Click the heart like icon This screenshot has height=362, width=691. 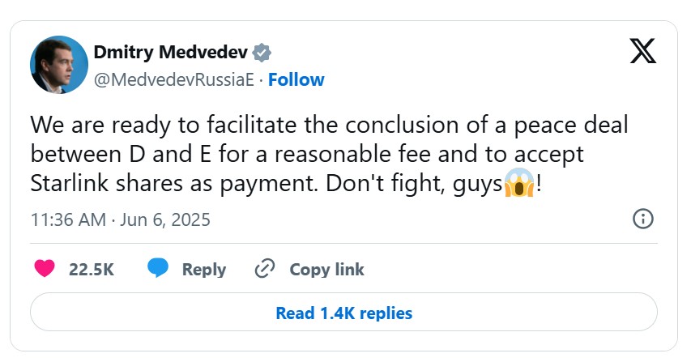[x=45, y=269]
